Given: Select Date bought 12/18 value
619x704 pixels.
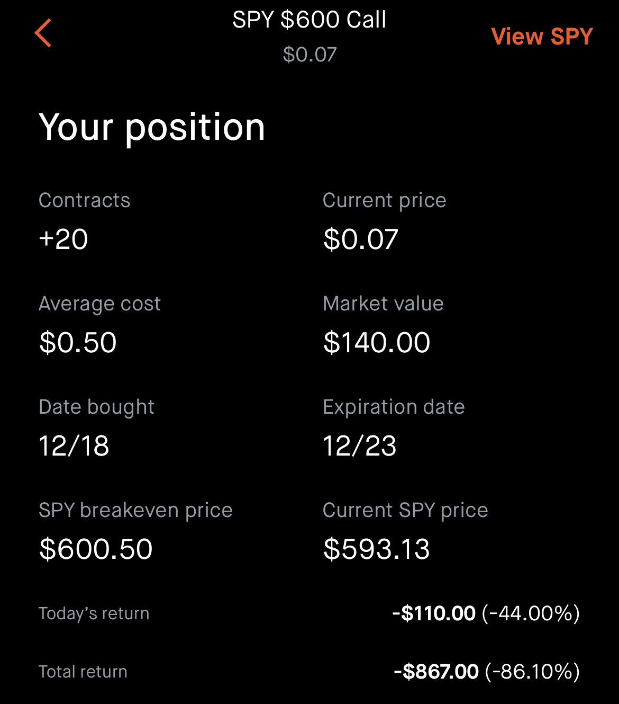Looking at the screenshot, I should tap(74, 445).
